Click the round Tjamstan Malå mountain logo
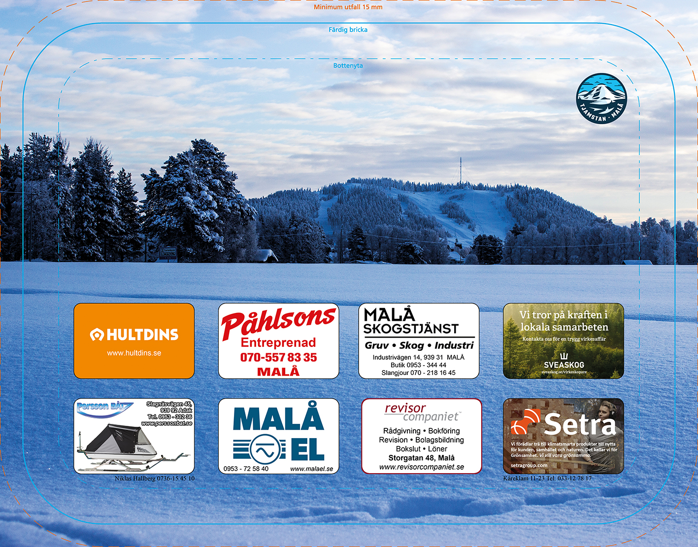The height and width of the screenshot is (547, 698). pos(601,99)
